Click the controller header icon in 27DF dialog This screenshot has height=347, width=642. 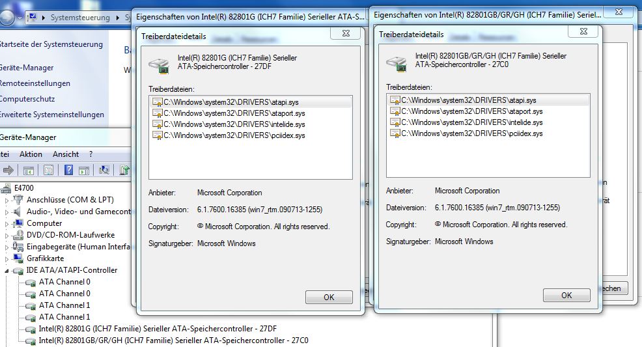(159, 66)
